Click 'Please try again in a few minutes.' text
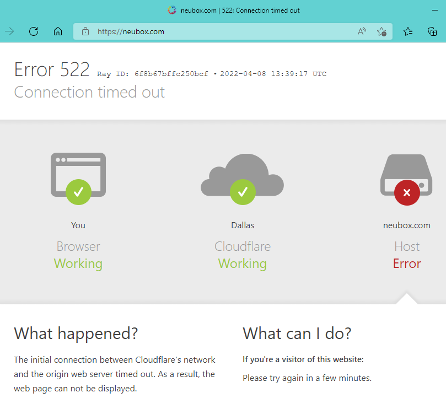The image size is (446, 398). pos(307,378)
